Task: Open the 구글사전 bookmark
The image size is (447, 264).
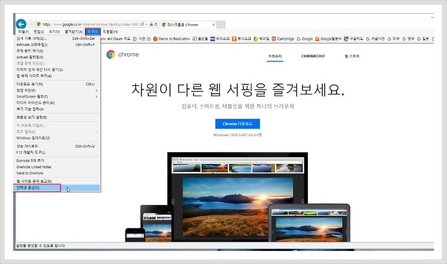Action: [x=375, y=39]
